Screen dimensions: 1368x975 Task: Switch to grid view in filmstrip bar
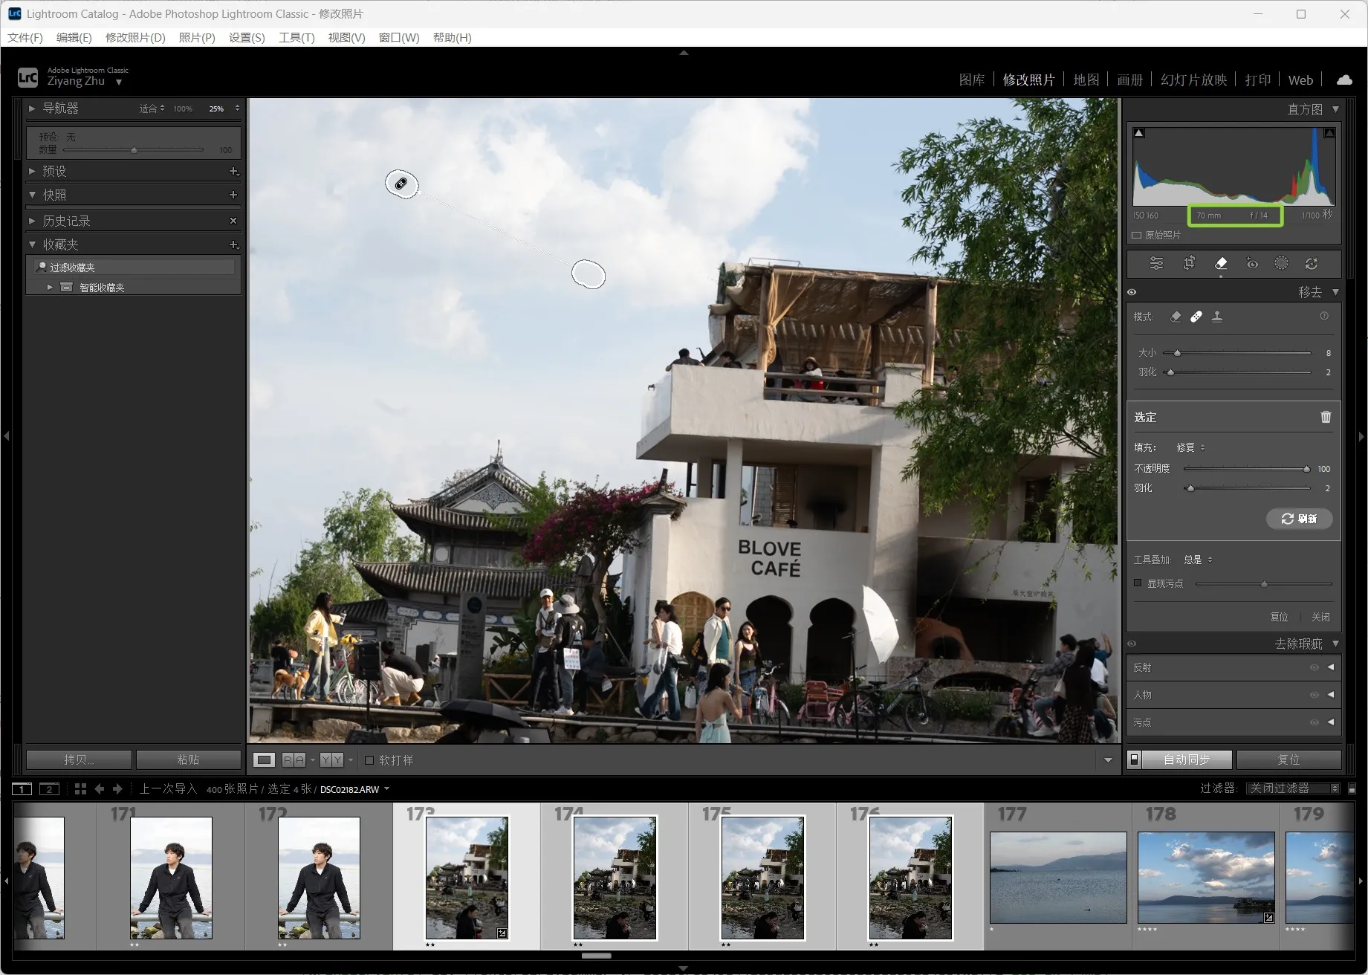coord(80,789)
